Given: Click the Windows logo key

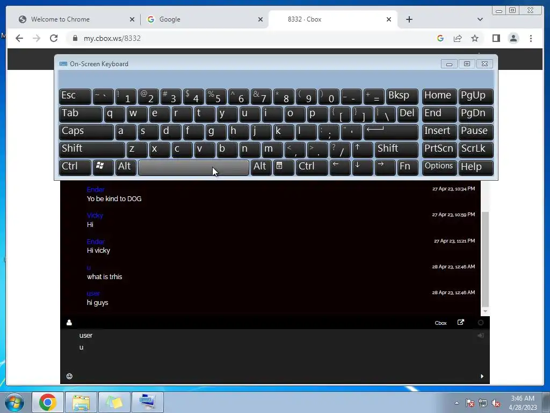Looking at the screenshot, I should point(103,167).
